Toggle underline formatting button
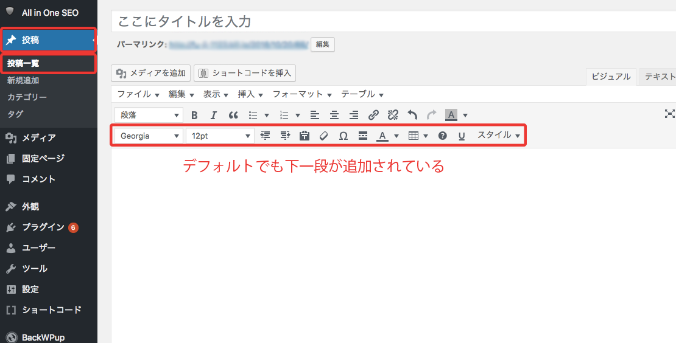This screenshot has height=343, width=676. (x=462, y=136)
